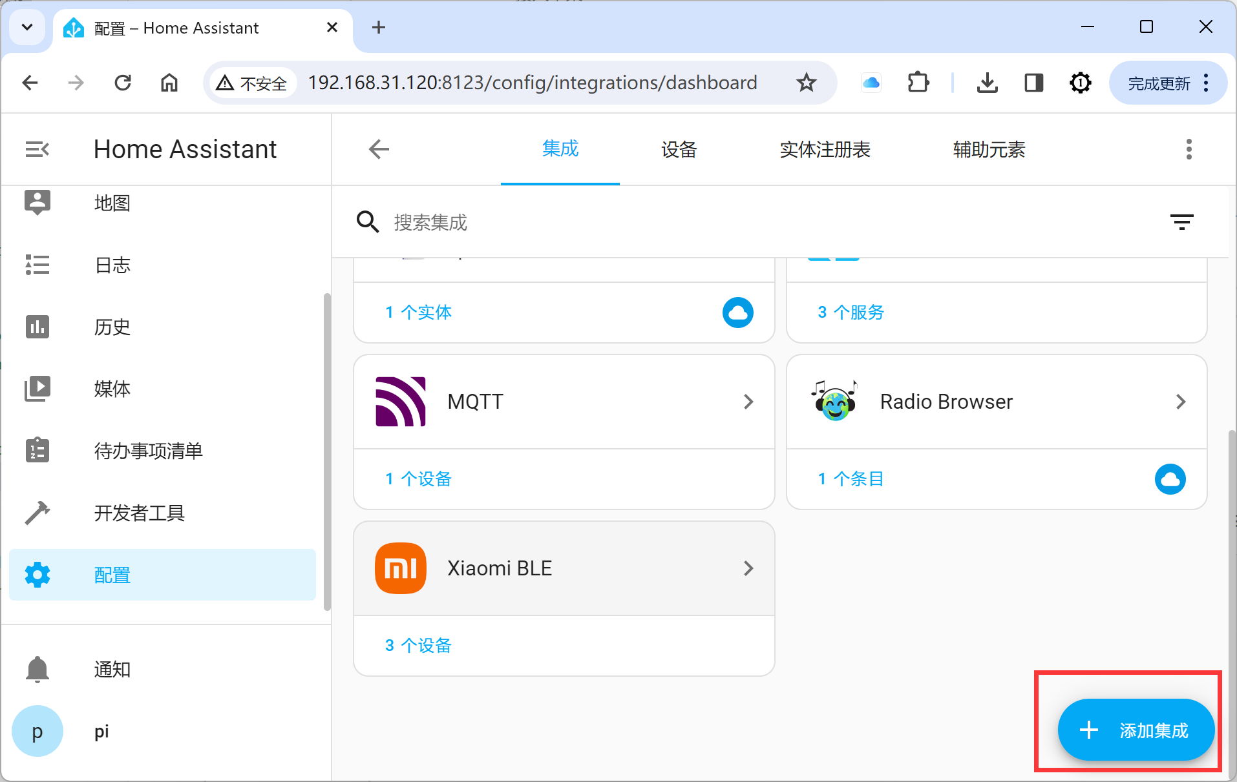Open 开发者工具 hammer icon
Screen dimensions: 1237x782
click(37, 513)
